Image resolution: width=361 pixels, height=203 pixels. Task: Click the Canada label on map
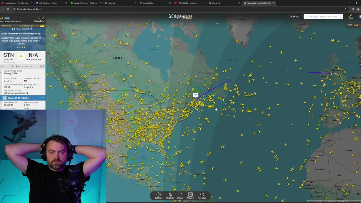pos(117,58)
